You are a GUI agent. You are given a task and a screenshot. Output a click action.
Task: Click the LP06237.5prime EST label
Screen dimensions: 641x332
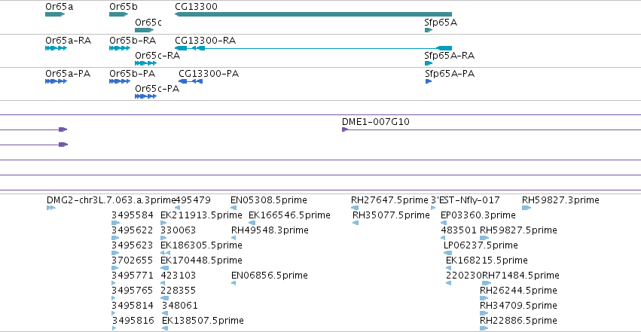(x=481, y=245)
